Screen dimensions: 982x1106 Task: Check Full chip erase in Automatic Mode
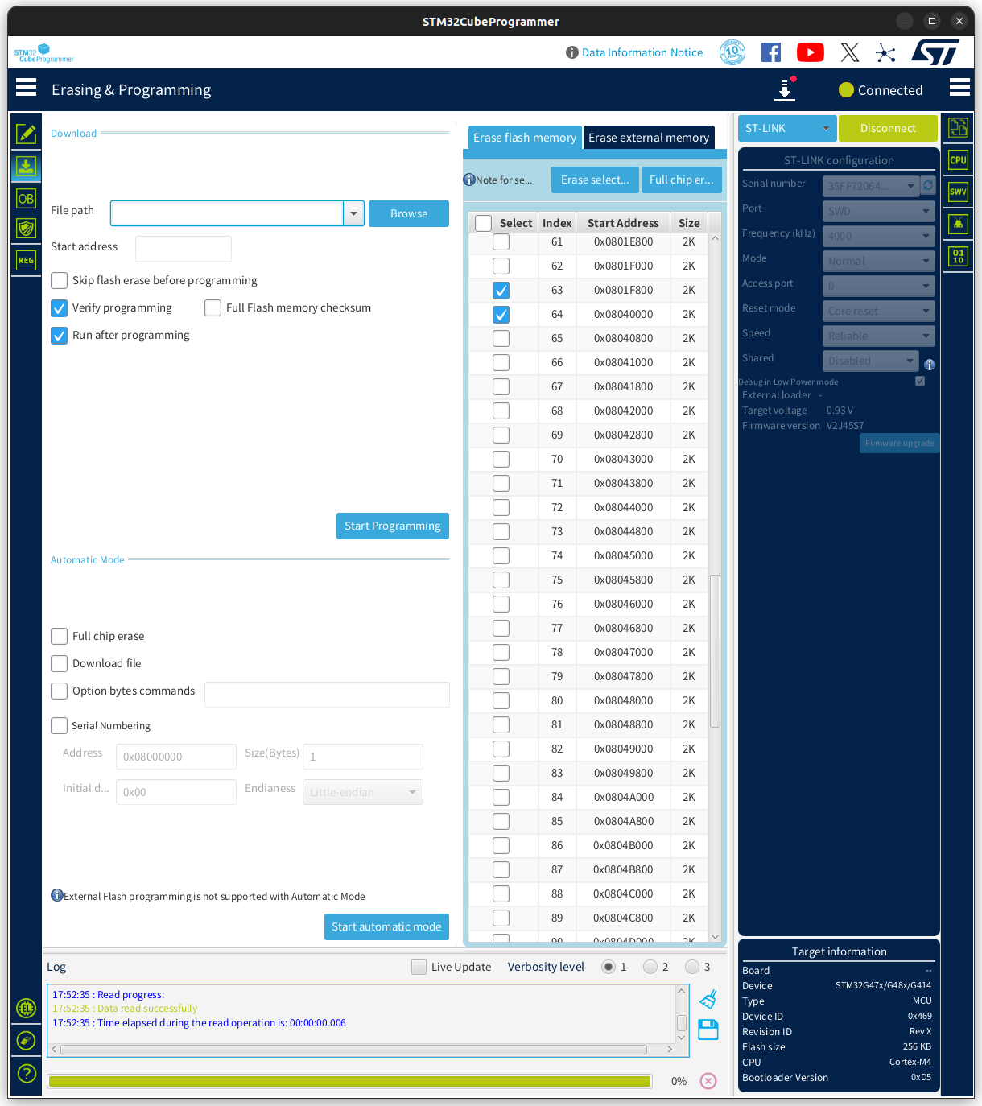(x=59, y=636)
